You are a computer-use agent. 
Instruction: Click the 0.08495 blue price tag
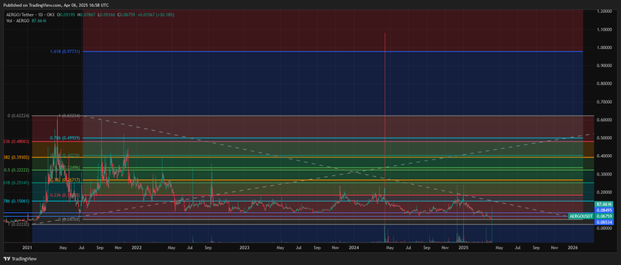click(605, 210)
